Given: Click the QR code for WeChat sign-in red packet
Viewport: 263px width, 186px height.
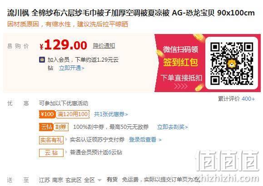Looking at the screenshot, I should (x=232, y=63).
